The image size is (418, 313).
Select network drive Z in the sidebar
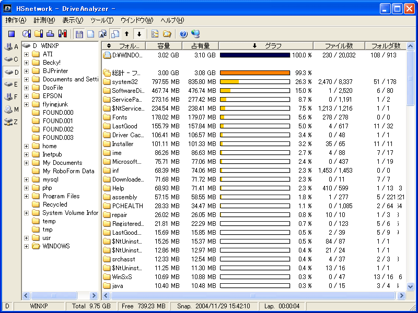point(11,122)
